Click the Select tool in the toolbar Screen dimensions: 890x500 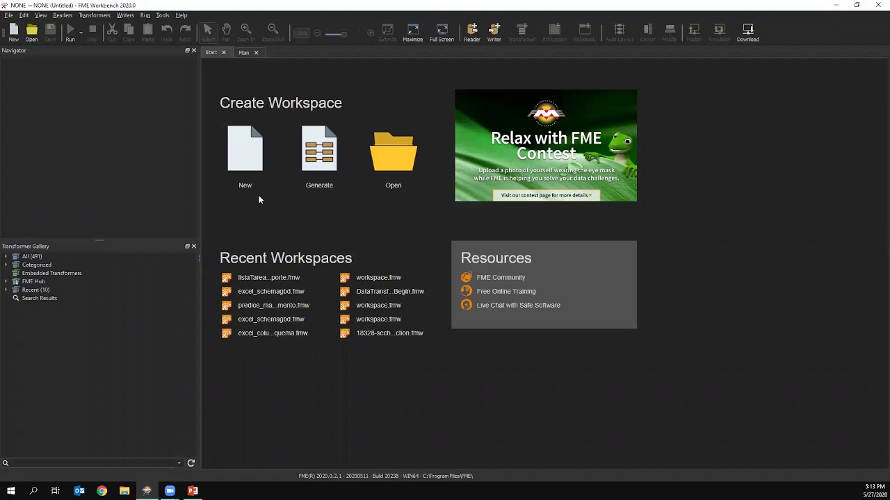point(207,32)
